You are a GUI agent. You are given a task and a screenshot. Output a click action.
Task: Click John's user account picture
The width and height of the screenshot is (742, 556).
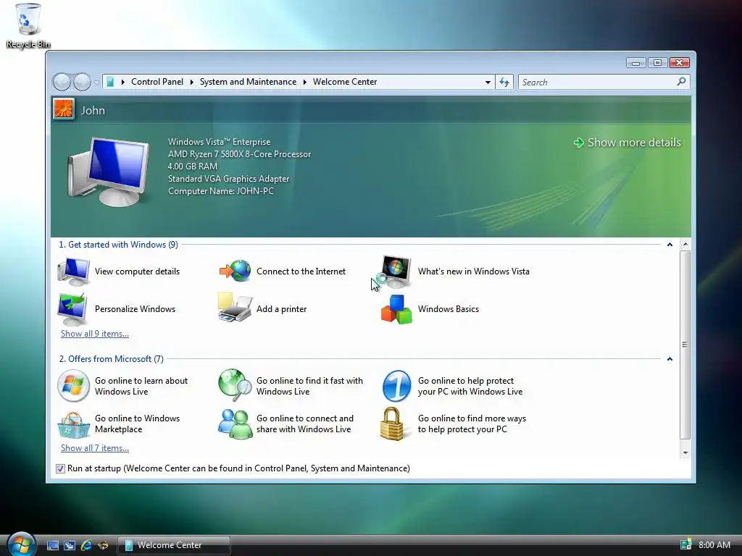coord(64,109)
